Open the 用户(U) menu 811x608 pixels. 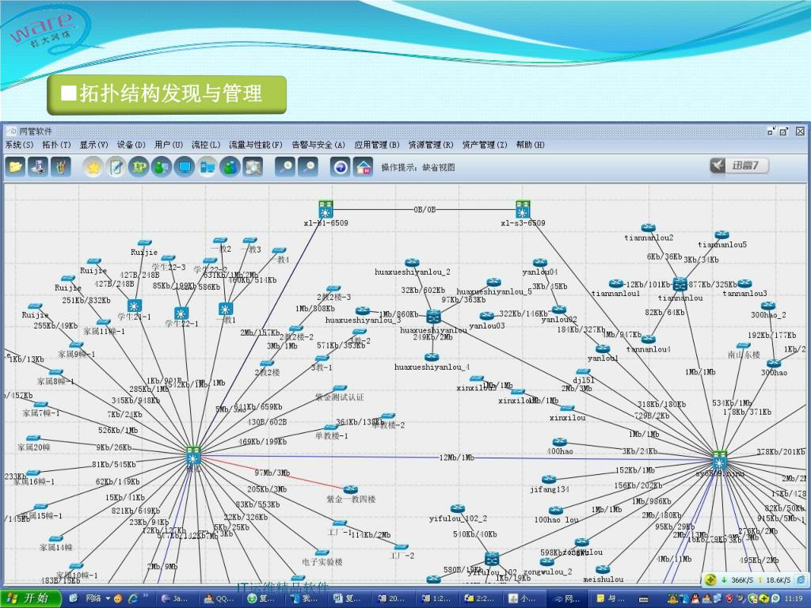pyautogui.click(x=169, y=145)
